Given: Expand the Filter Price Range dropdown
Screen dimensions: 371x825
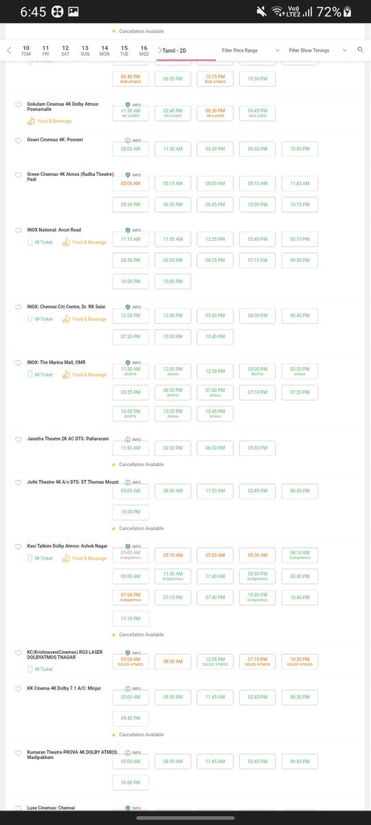Looking at the screenshot, I should (250, 50).
